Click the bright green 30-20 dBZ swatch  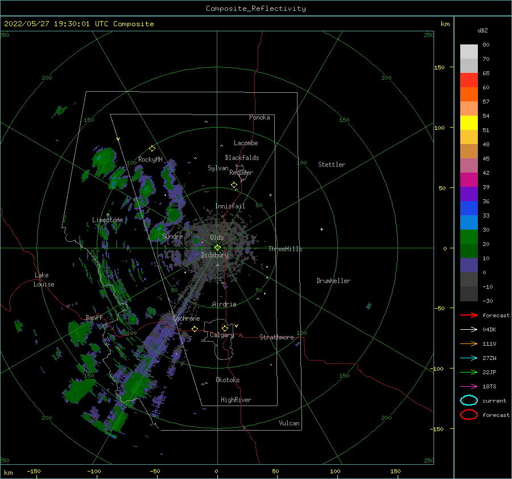(x=469, y=237)
